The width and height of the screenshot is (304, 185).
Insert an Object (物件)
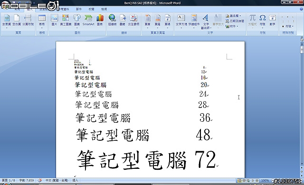tap(232, 26)
